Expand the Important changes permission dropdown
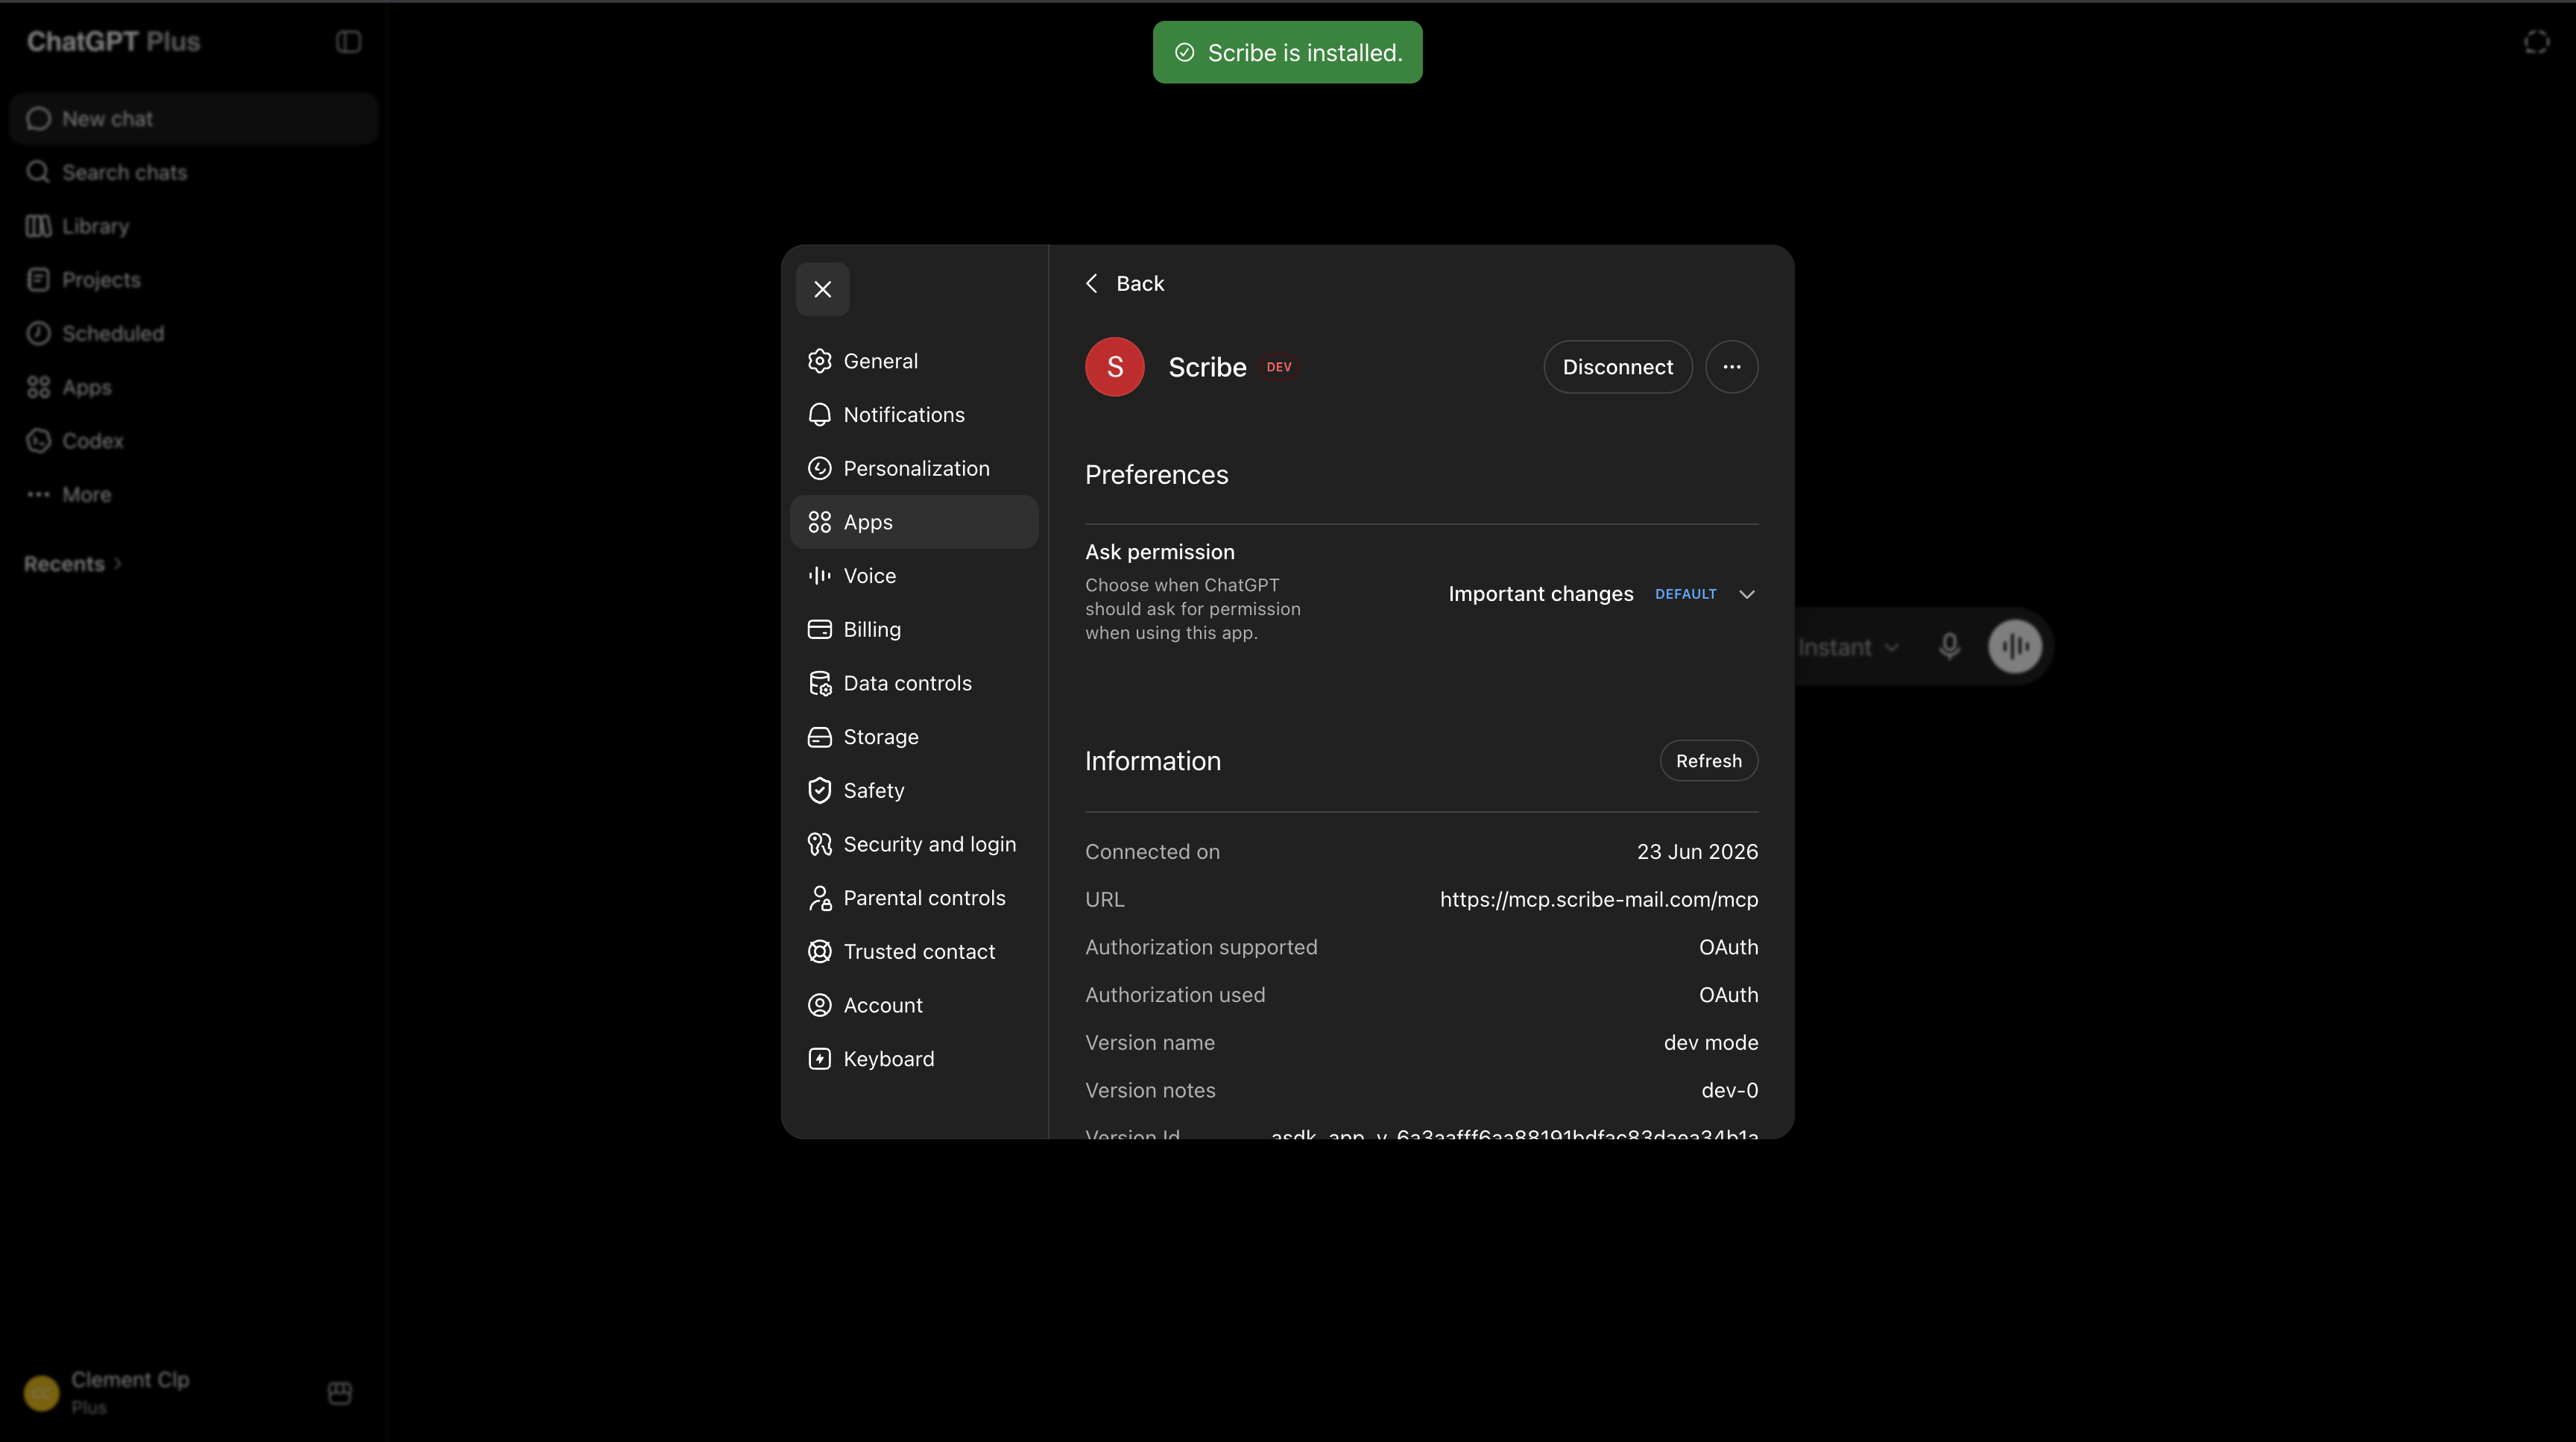Image resolution: width=2576 pixels, height=1442 pixels. (1602, 594)
